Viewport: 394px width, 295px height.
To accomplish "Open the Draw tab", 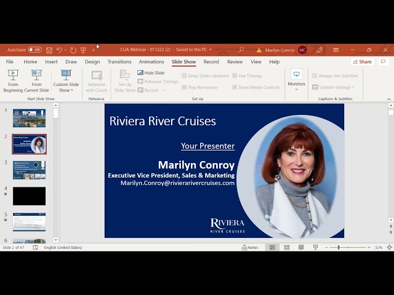I will (x=71, y=61).
